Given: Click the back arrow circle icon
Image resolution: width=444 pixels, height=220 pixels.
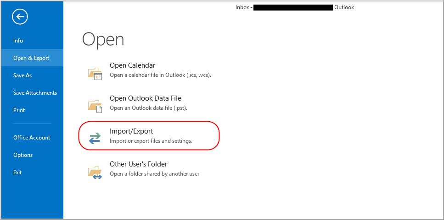Looking at the screenshot, I should (x=21, y=17).
